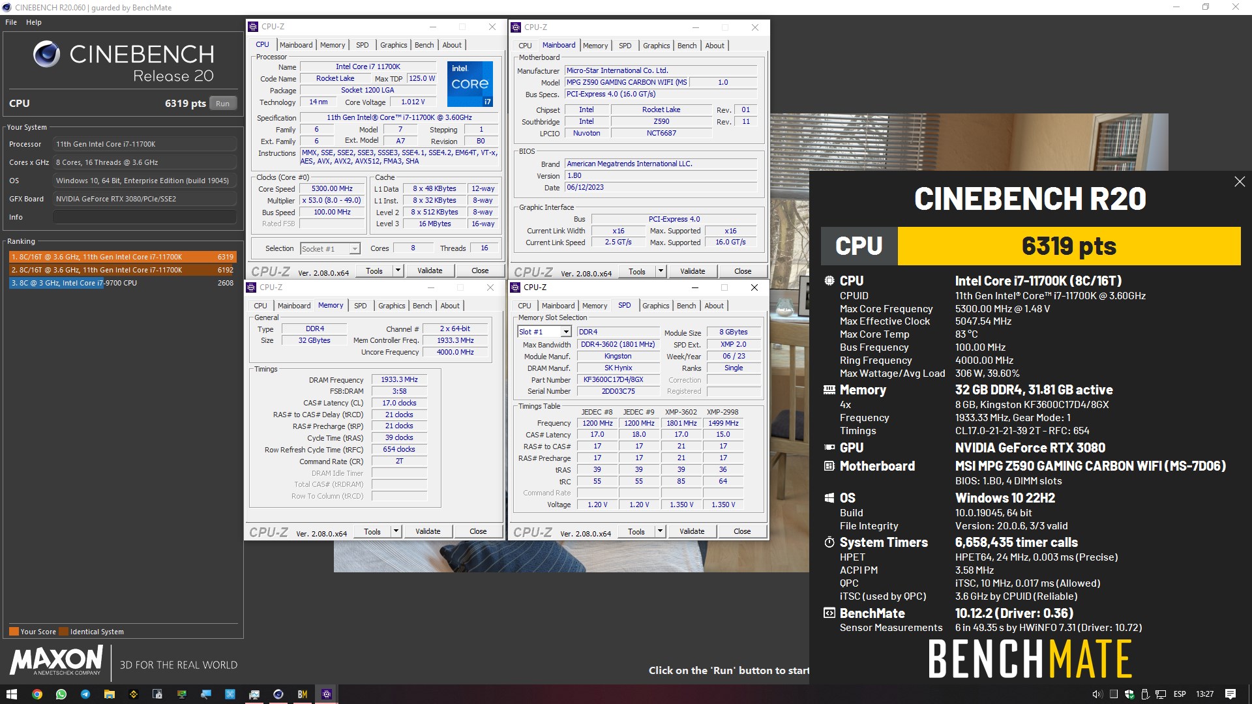Click the Cinebench Info input field
This screenshot has height=704, width=1252.
tap(145, 217)
